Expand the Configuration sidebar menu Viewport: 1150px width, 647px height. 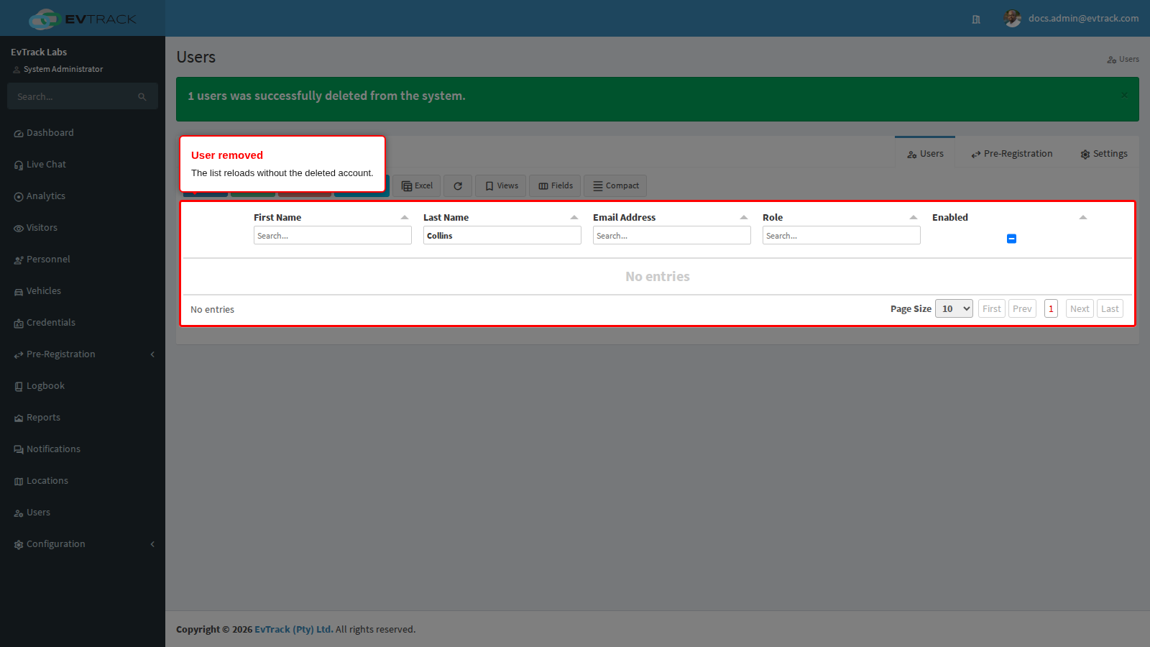83,544
